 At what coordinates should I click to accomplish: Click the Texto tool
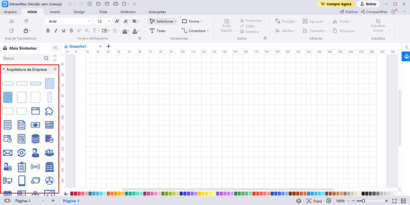(157, 31)
